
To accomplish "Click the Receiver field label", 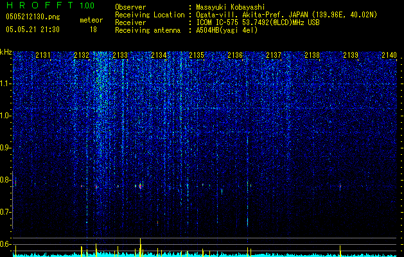I will 130,22.
